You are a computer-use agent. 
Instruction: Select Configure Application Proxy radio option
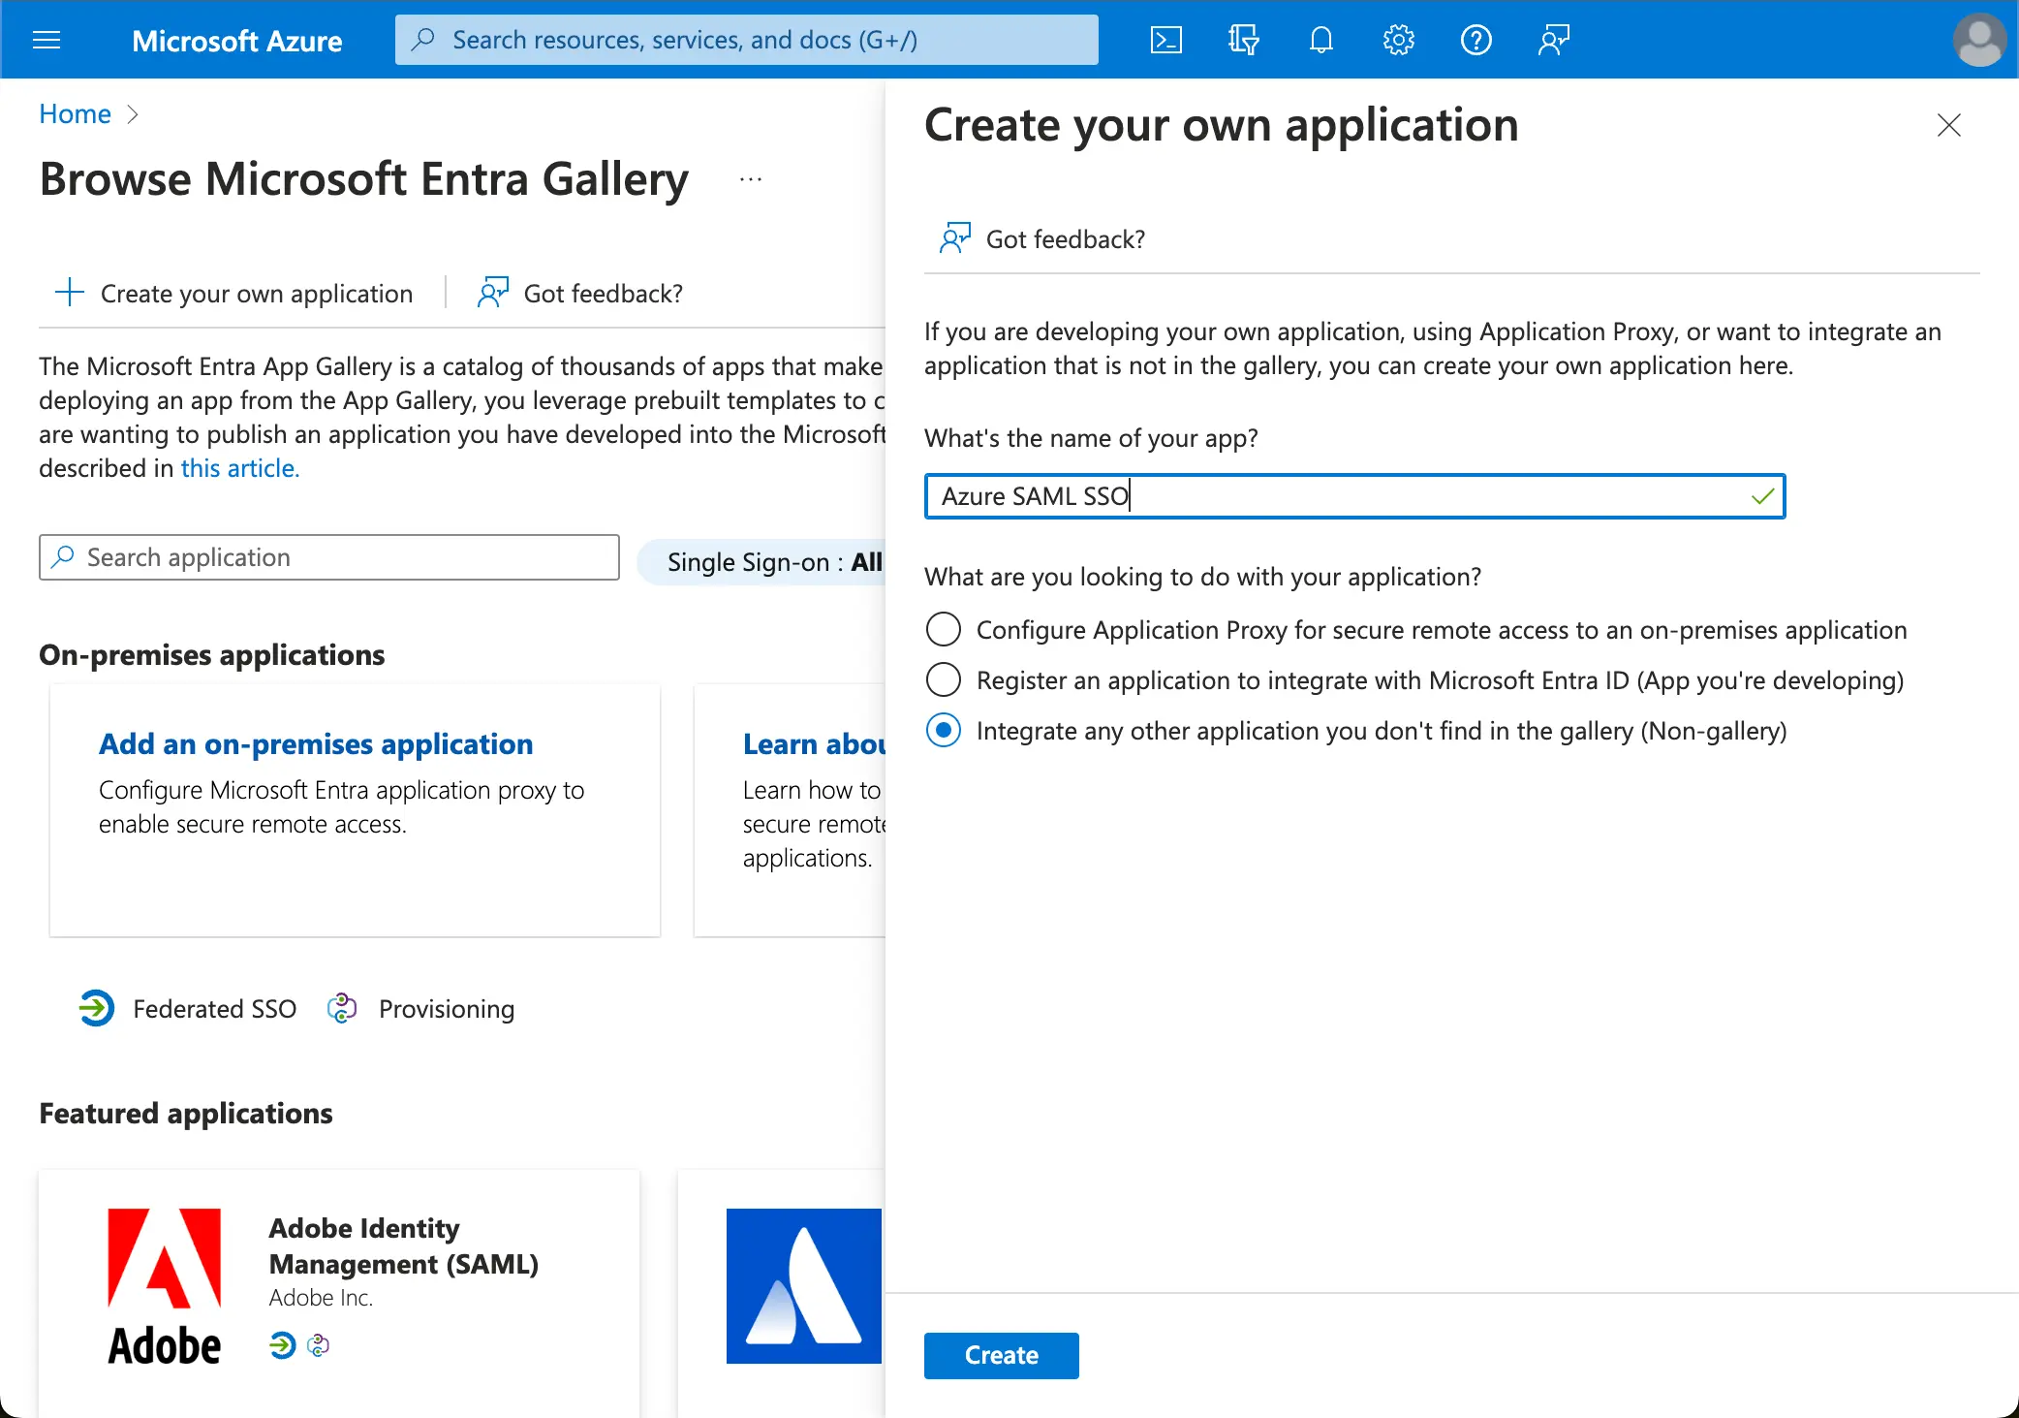(x=942, y=629)
